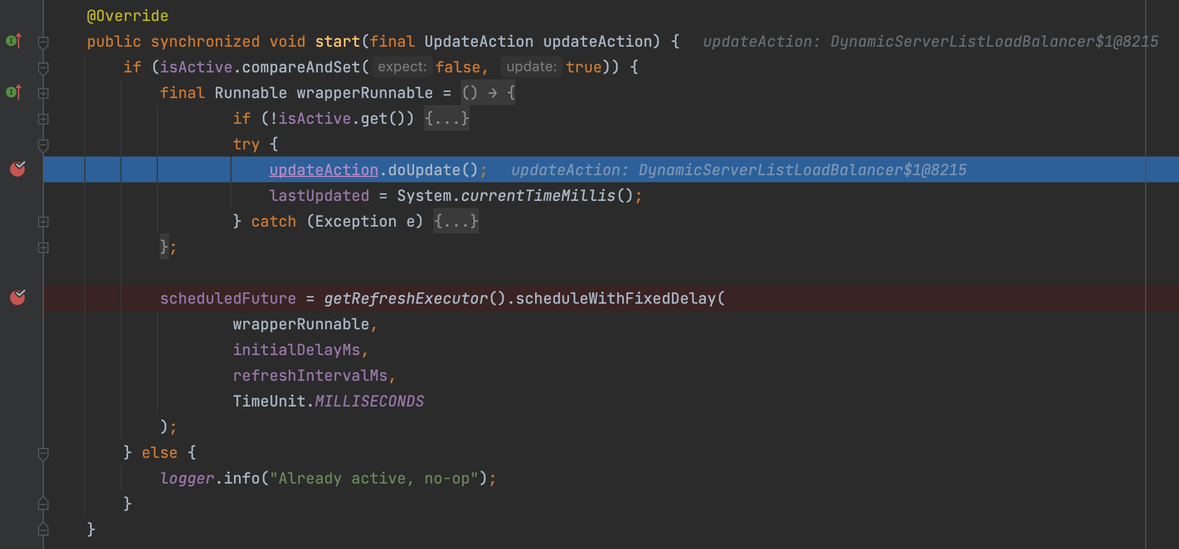Click the compareAndSet method call
The height and width of the screenshot is (549, 1179).
(x=301, y=67)
